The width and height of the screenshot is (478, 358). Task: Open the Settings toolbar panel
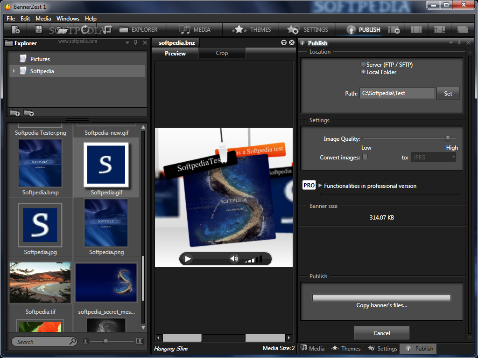click(307, 30)
